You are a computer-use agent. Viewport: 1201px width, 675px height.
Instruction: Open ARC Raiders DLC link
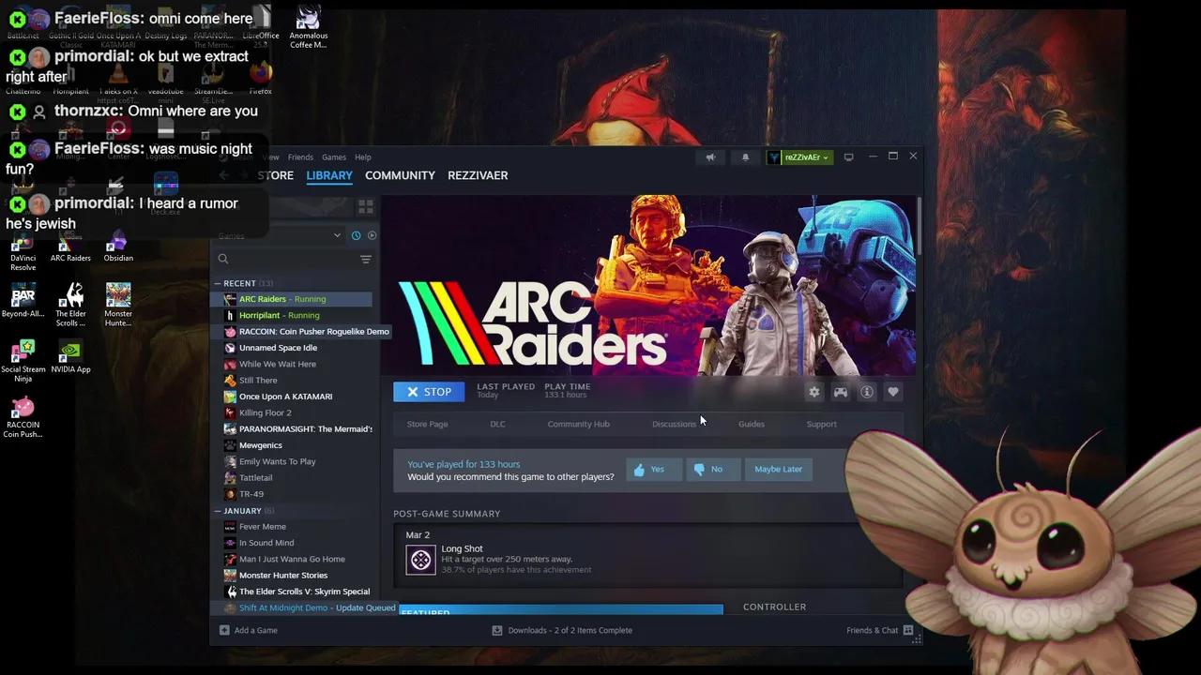(497, 424)
